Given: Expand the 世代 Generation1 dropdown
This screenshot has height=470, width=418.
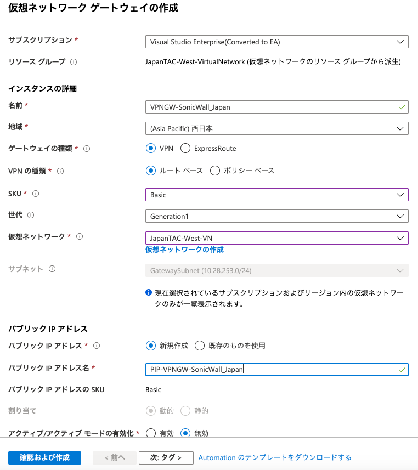Looking at the screenshot, I should [x=276, y=216].
